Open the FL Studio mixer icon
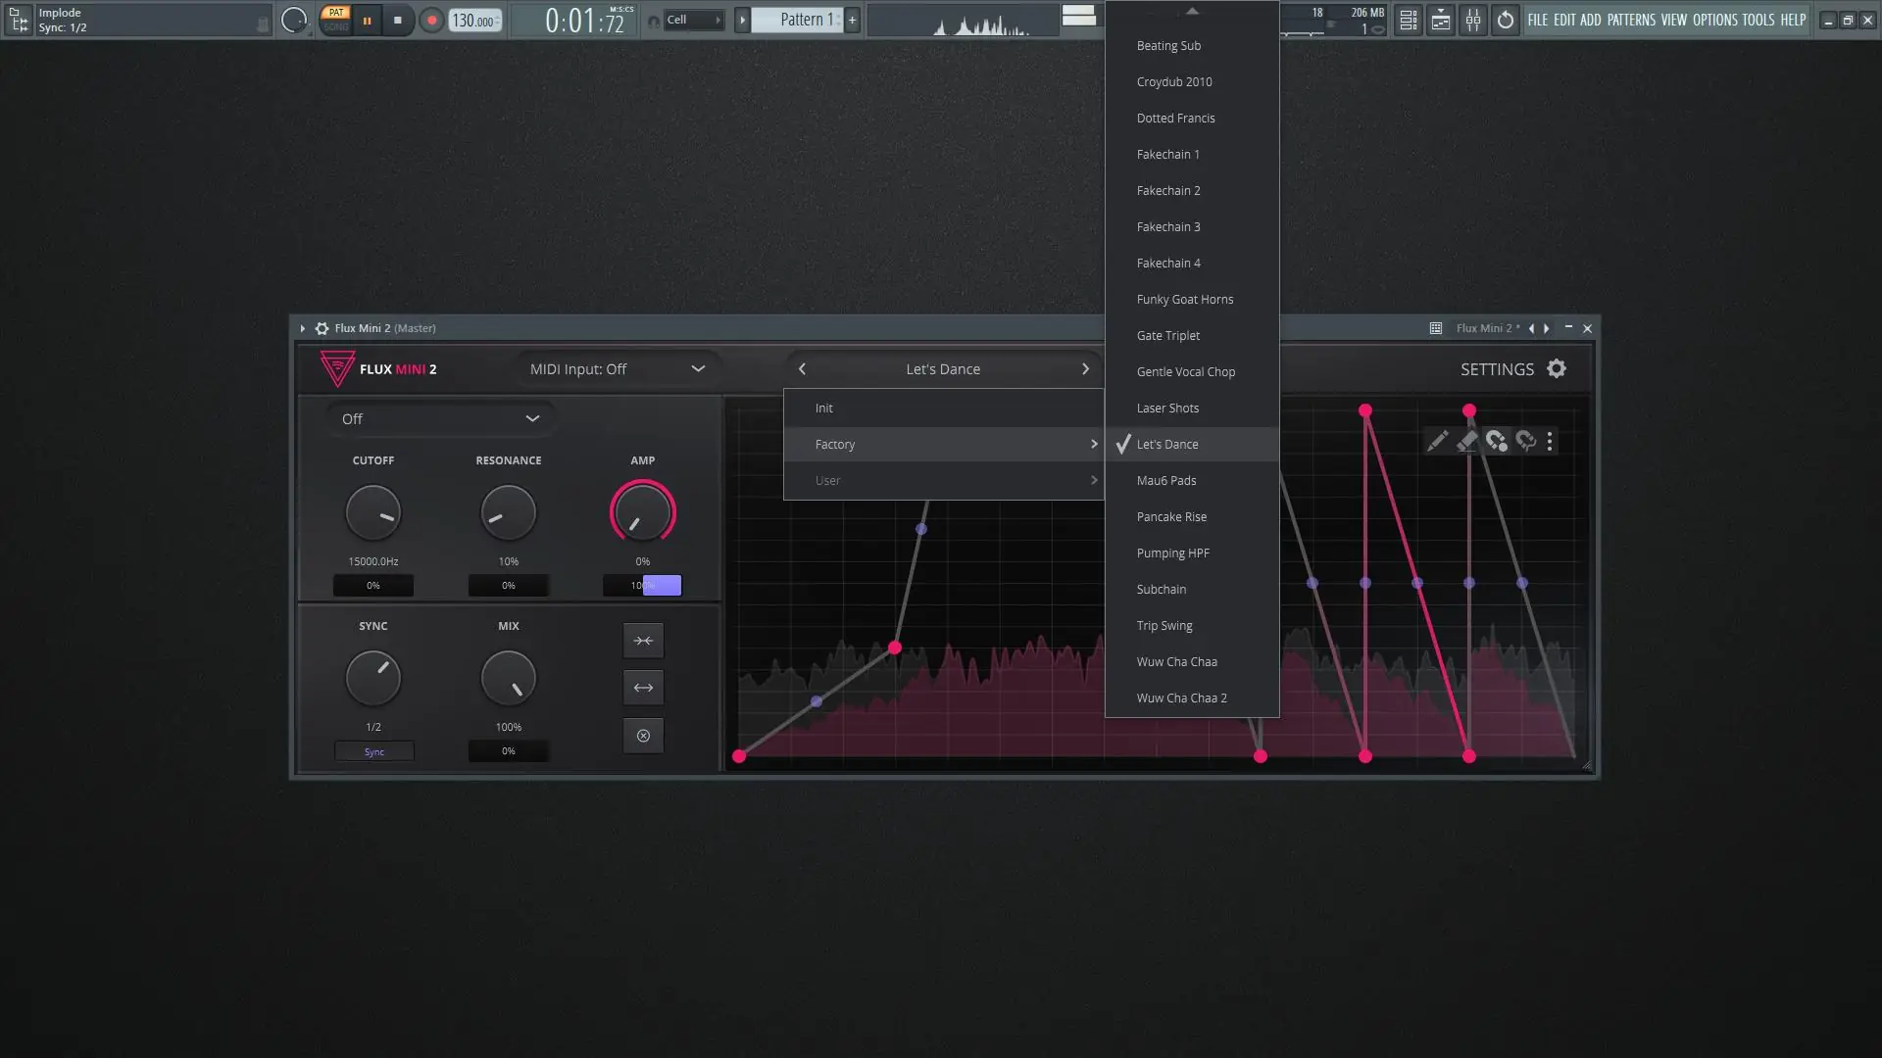1882x1058 pixels. click(x=1473, y=20)
